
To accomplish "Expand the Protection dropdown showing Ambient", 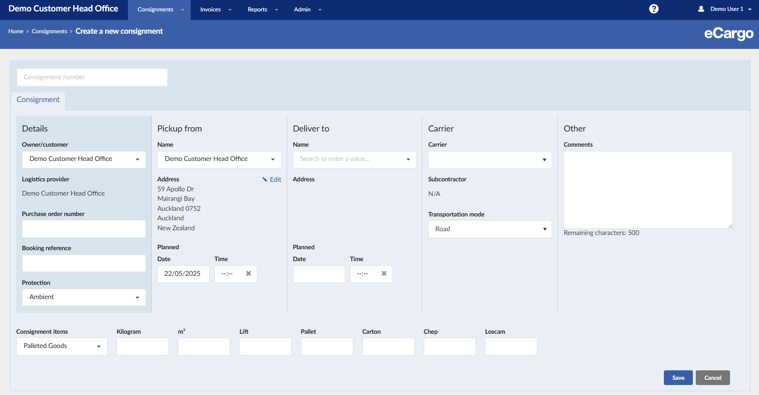I will pyautogui.click(x=84, y=297).
